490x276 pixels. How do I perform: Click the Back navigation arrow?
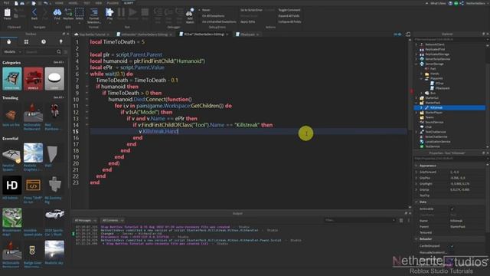pos(34,12)
